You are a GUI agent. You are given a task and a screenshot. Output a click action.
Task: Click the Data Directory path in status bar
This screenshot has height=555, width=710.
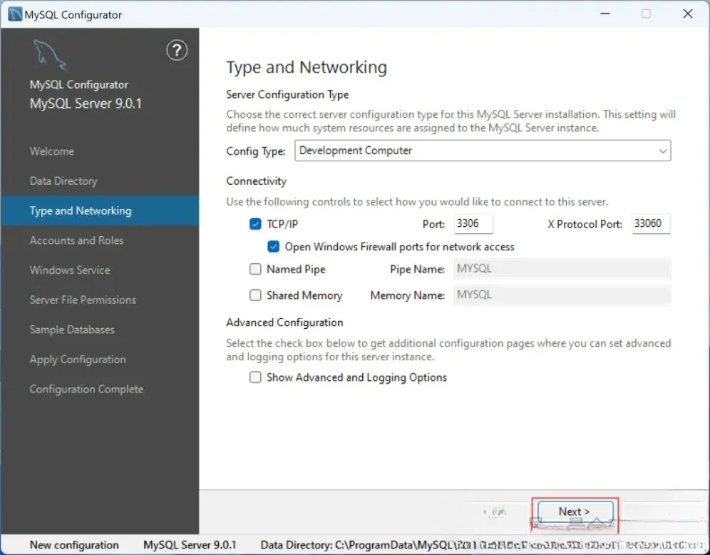click(482, 545)
